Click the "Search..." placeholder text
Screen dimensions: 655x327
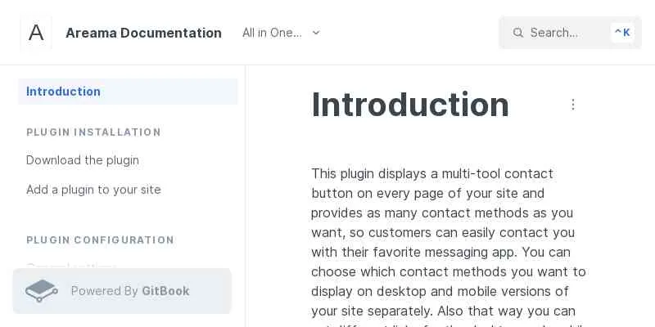tap(553, 33)
